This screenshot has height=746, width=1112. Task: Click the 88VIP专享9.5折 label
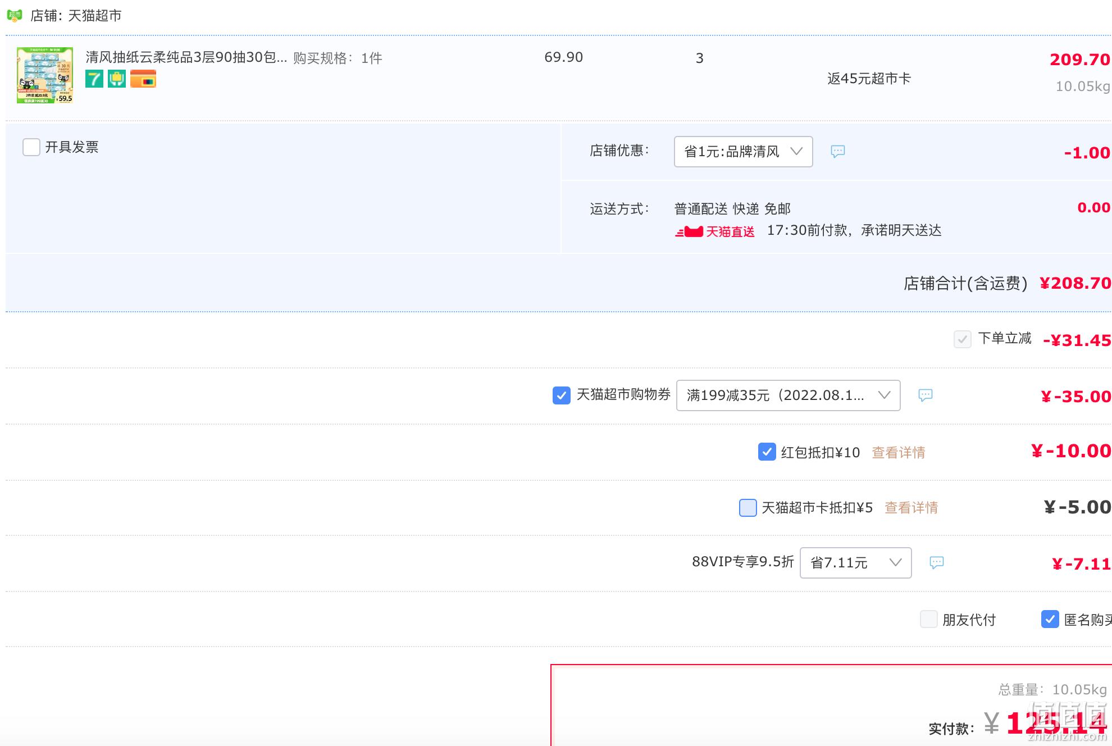[743, 562]
